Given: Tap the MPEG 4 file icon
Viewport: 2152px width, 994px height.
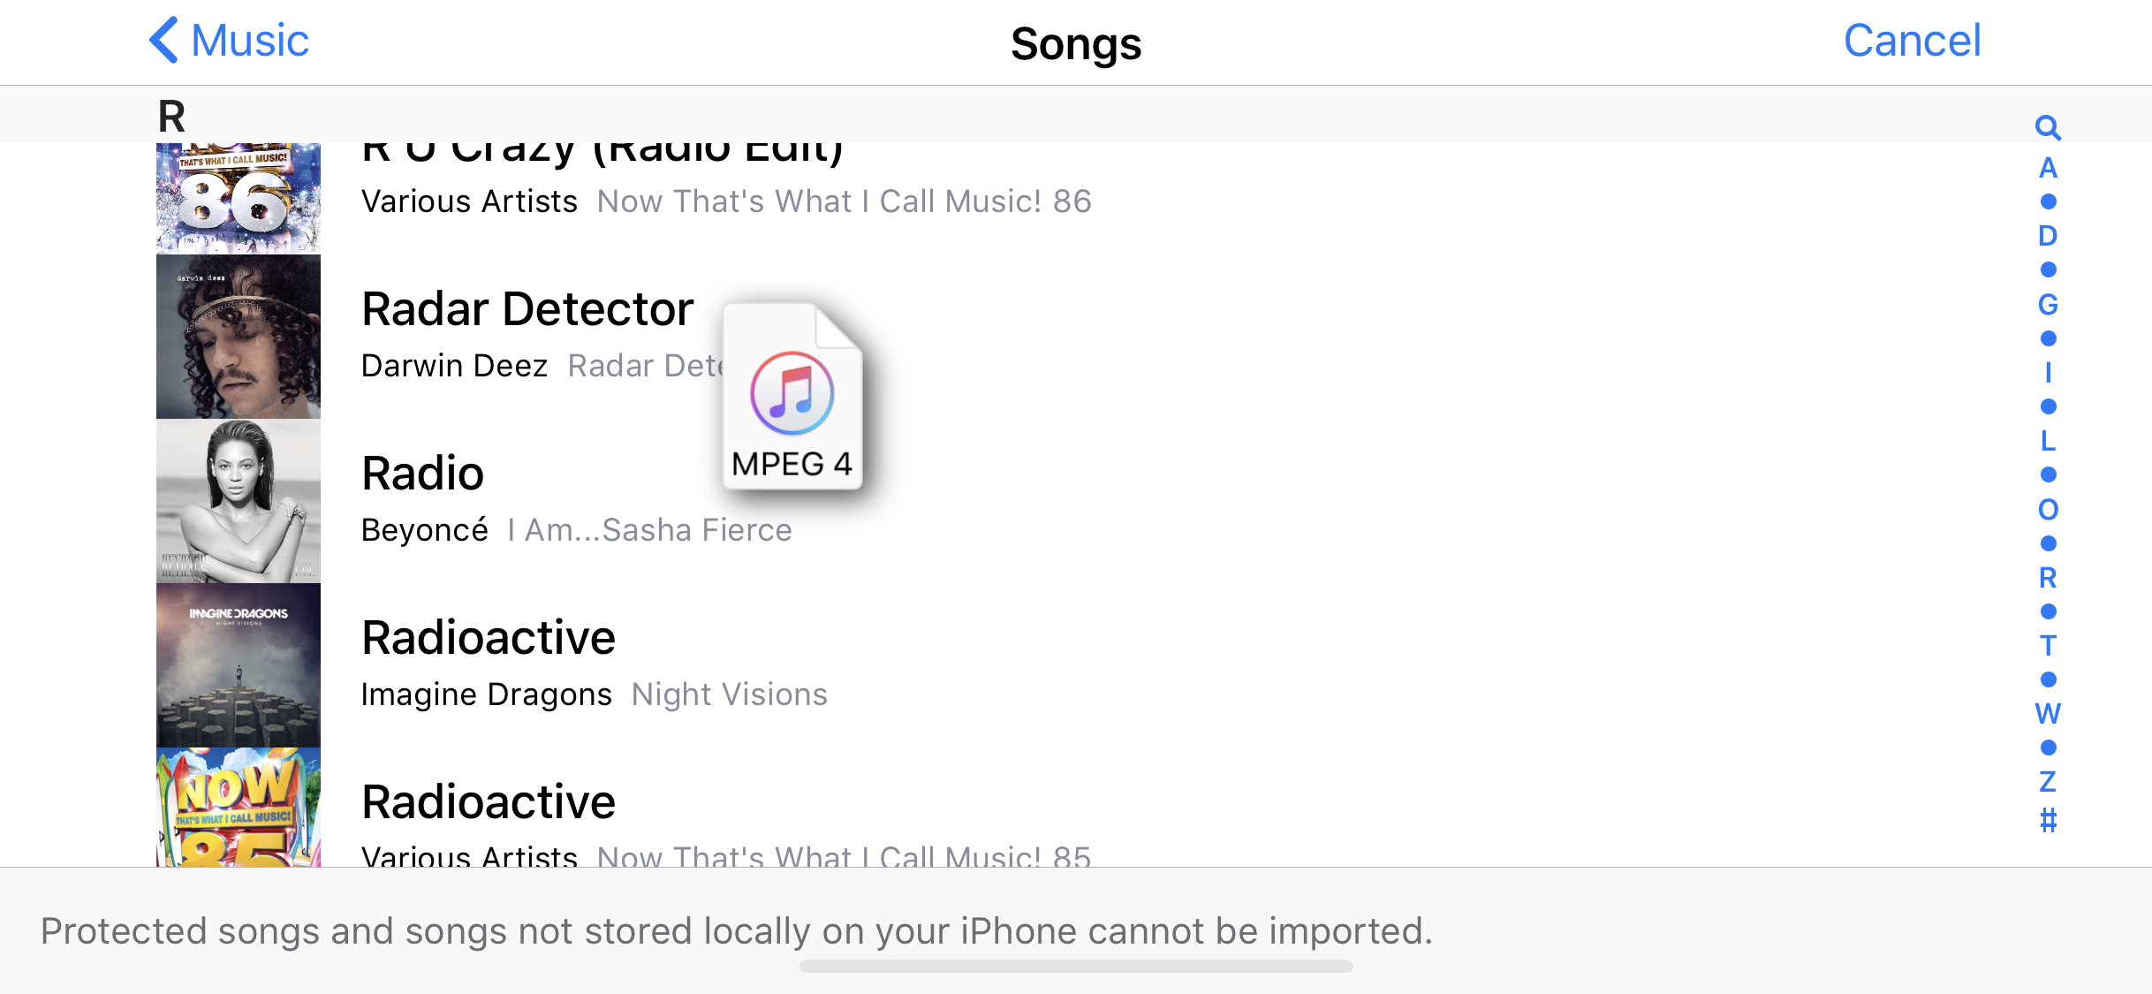Looking at the screenshot, I should click(x=792, y=395).
